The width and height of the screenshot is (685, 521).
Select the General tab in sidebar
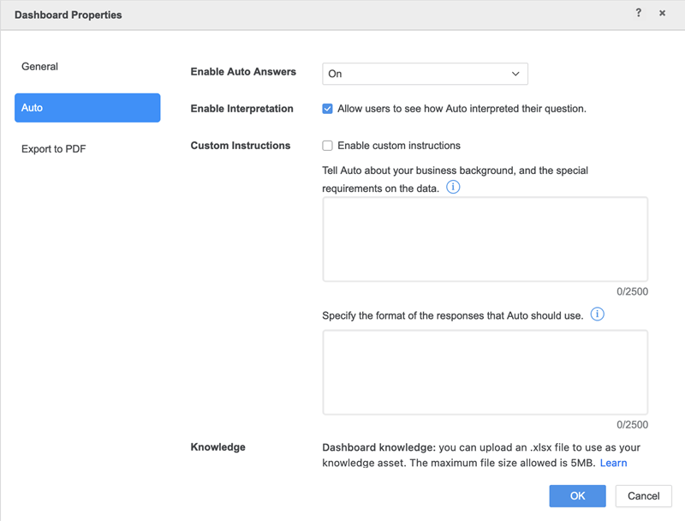40,67
